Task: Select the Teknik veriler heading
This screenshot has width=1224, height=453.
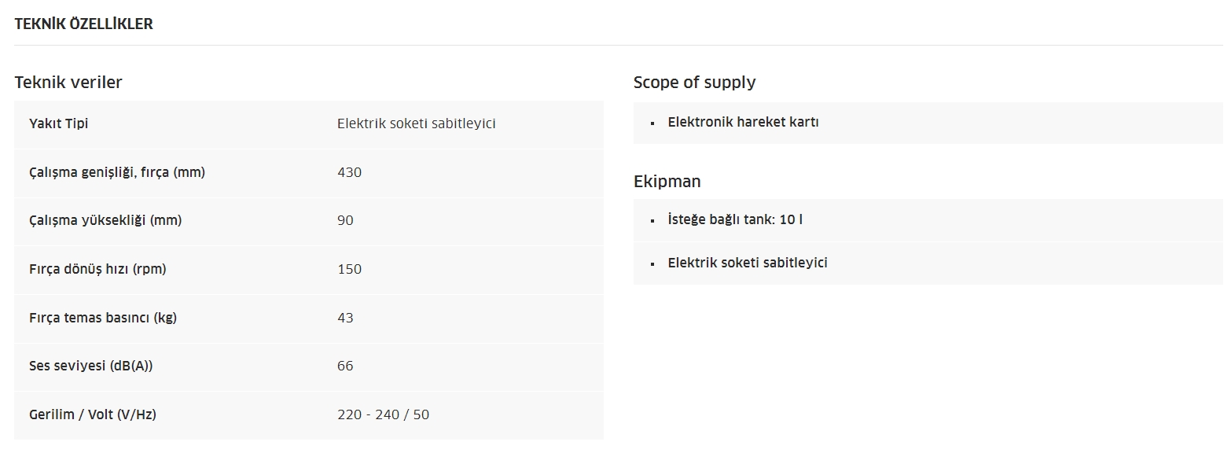Action: 68,82
